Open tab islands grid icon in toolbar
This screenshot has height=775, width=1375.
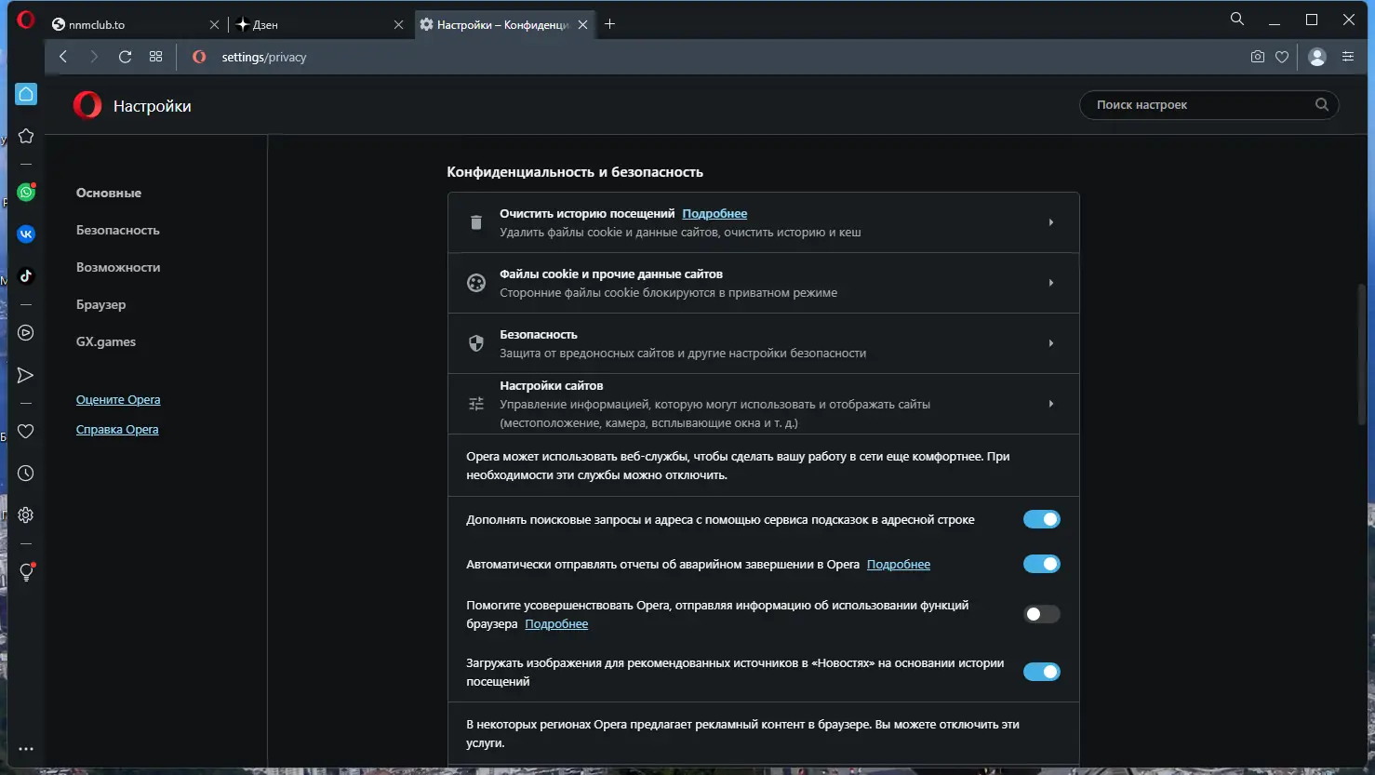155,57
